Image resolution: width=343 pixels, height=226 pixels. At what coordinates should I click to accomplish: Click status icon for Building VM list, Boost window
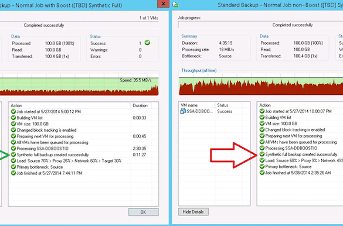[13, 118]
